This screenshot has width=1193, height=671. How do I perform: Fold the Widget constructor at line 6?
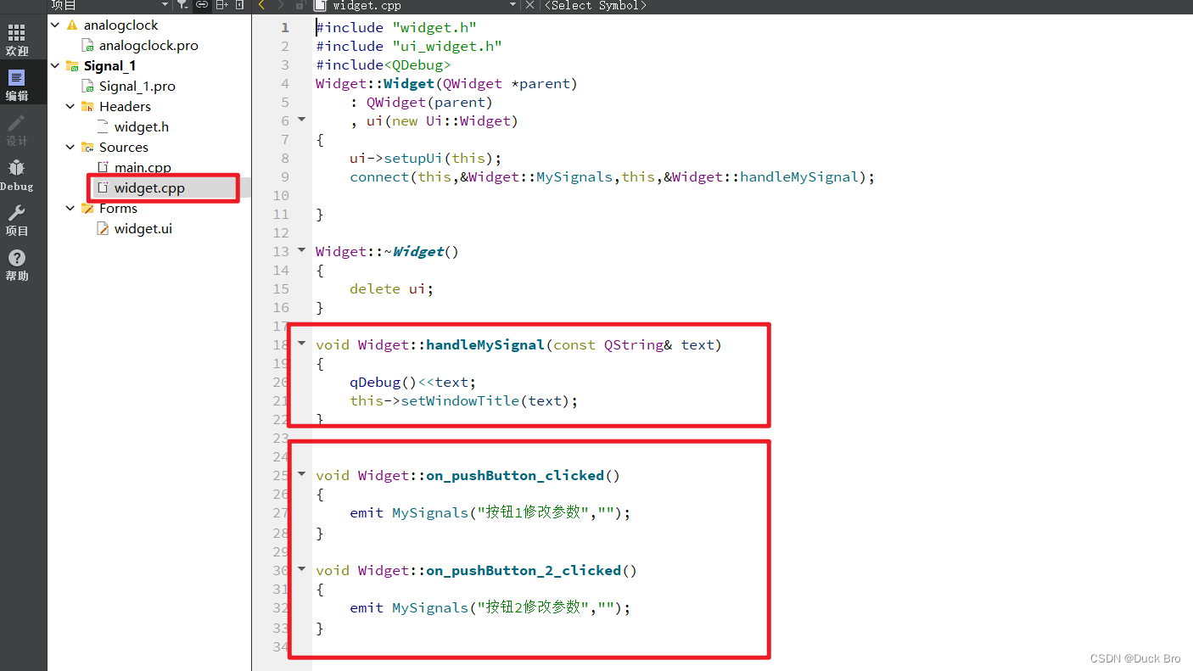click(x=301, y=120)
